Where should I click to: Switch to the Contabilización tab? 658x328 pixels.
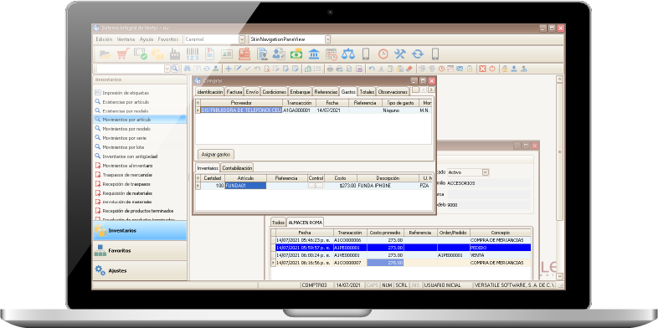237,168
